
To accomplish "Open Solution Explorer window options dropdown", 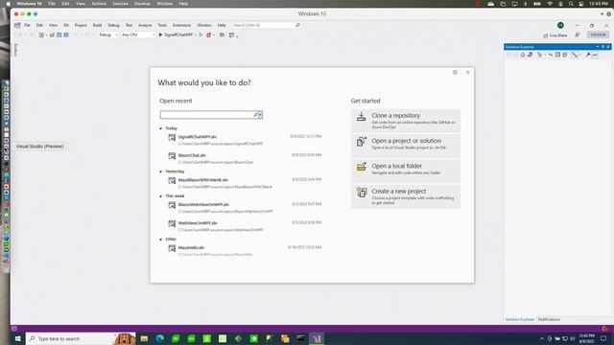I will (598, 47).
